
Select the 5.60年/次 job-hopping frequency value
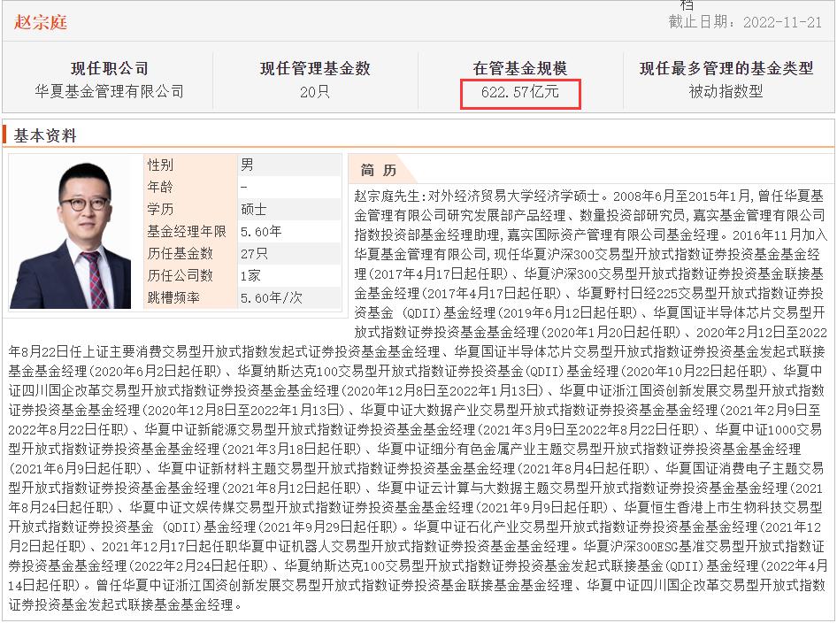pyautogui.click(x=272, y=297)
